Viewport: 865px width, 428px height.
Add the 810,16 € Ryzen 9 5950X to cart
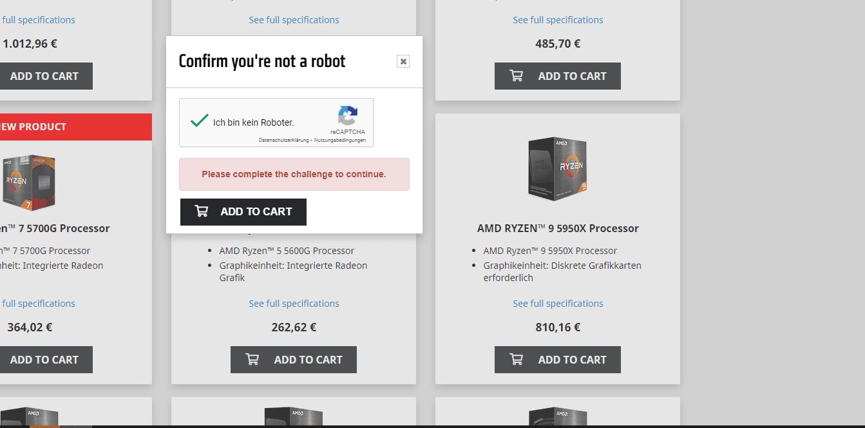click(558, 360)
